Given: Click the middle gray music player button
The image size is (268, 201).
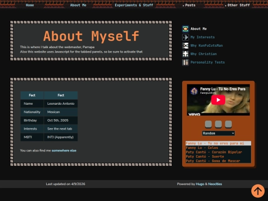Looking at the screenshot, I should (218, 124).
